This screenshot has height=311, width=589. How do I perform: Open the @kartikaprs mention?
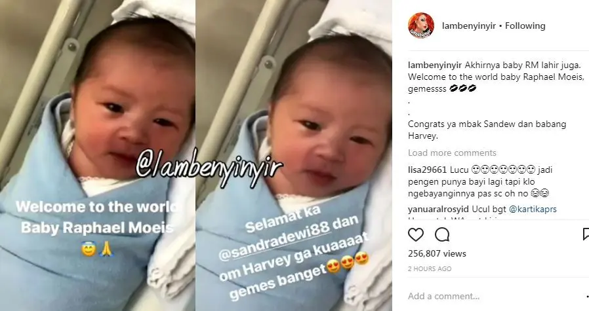click(533, 209)
